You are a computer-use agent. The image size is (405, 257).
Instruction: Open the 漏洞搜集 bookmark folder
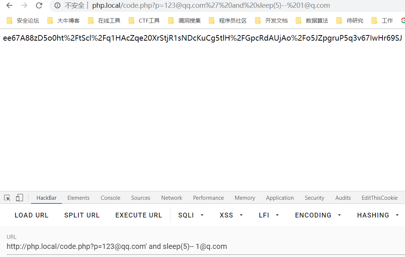(185, 21)
